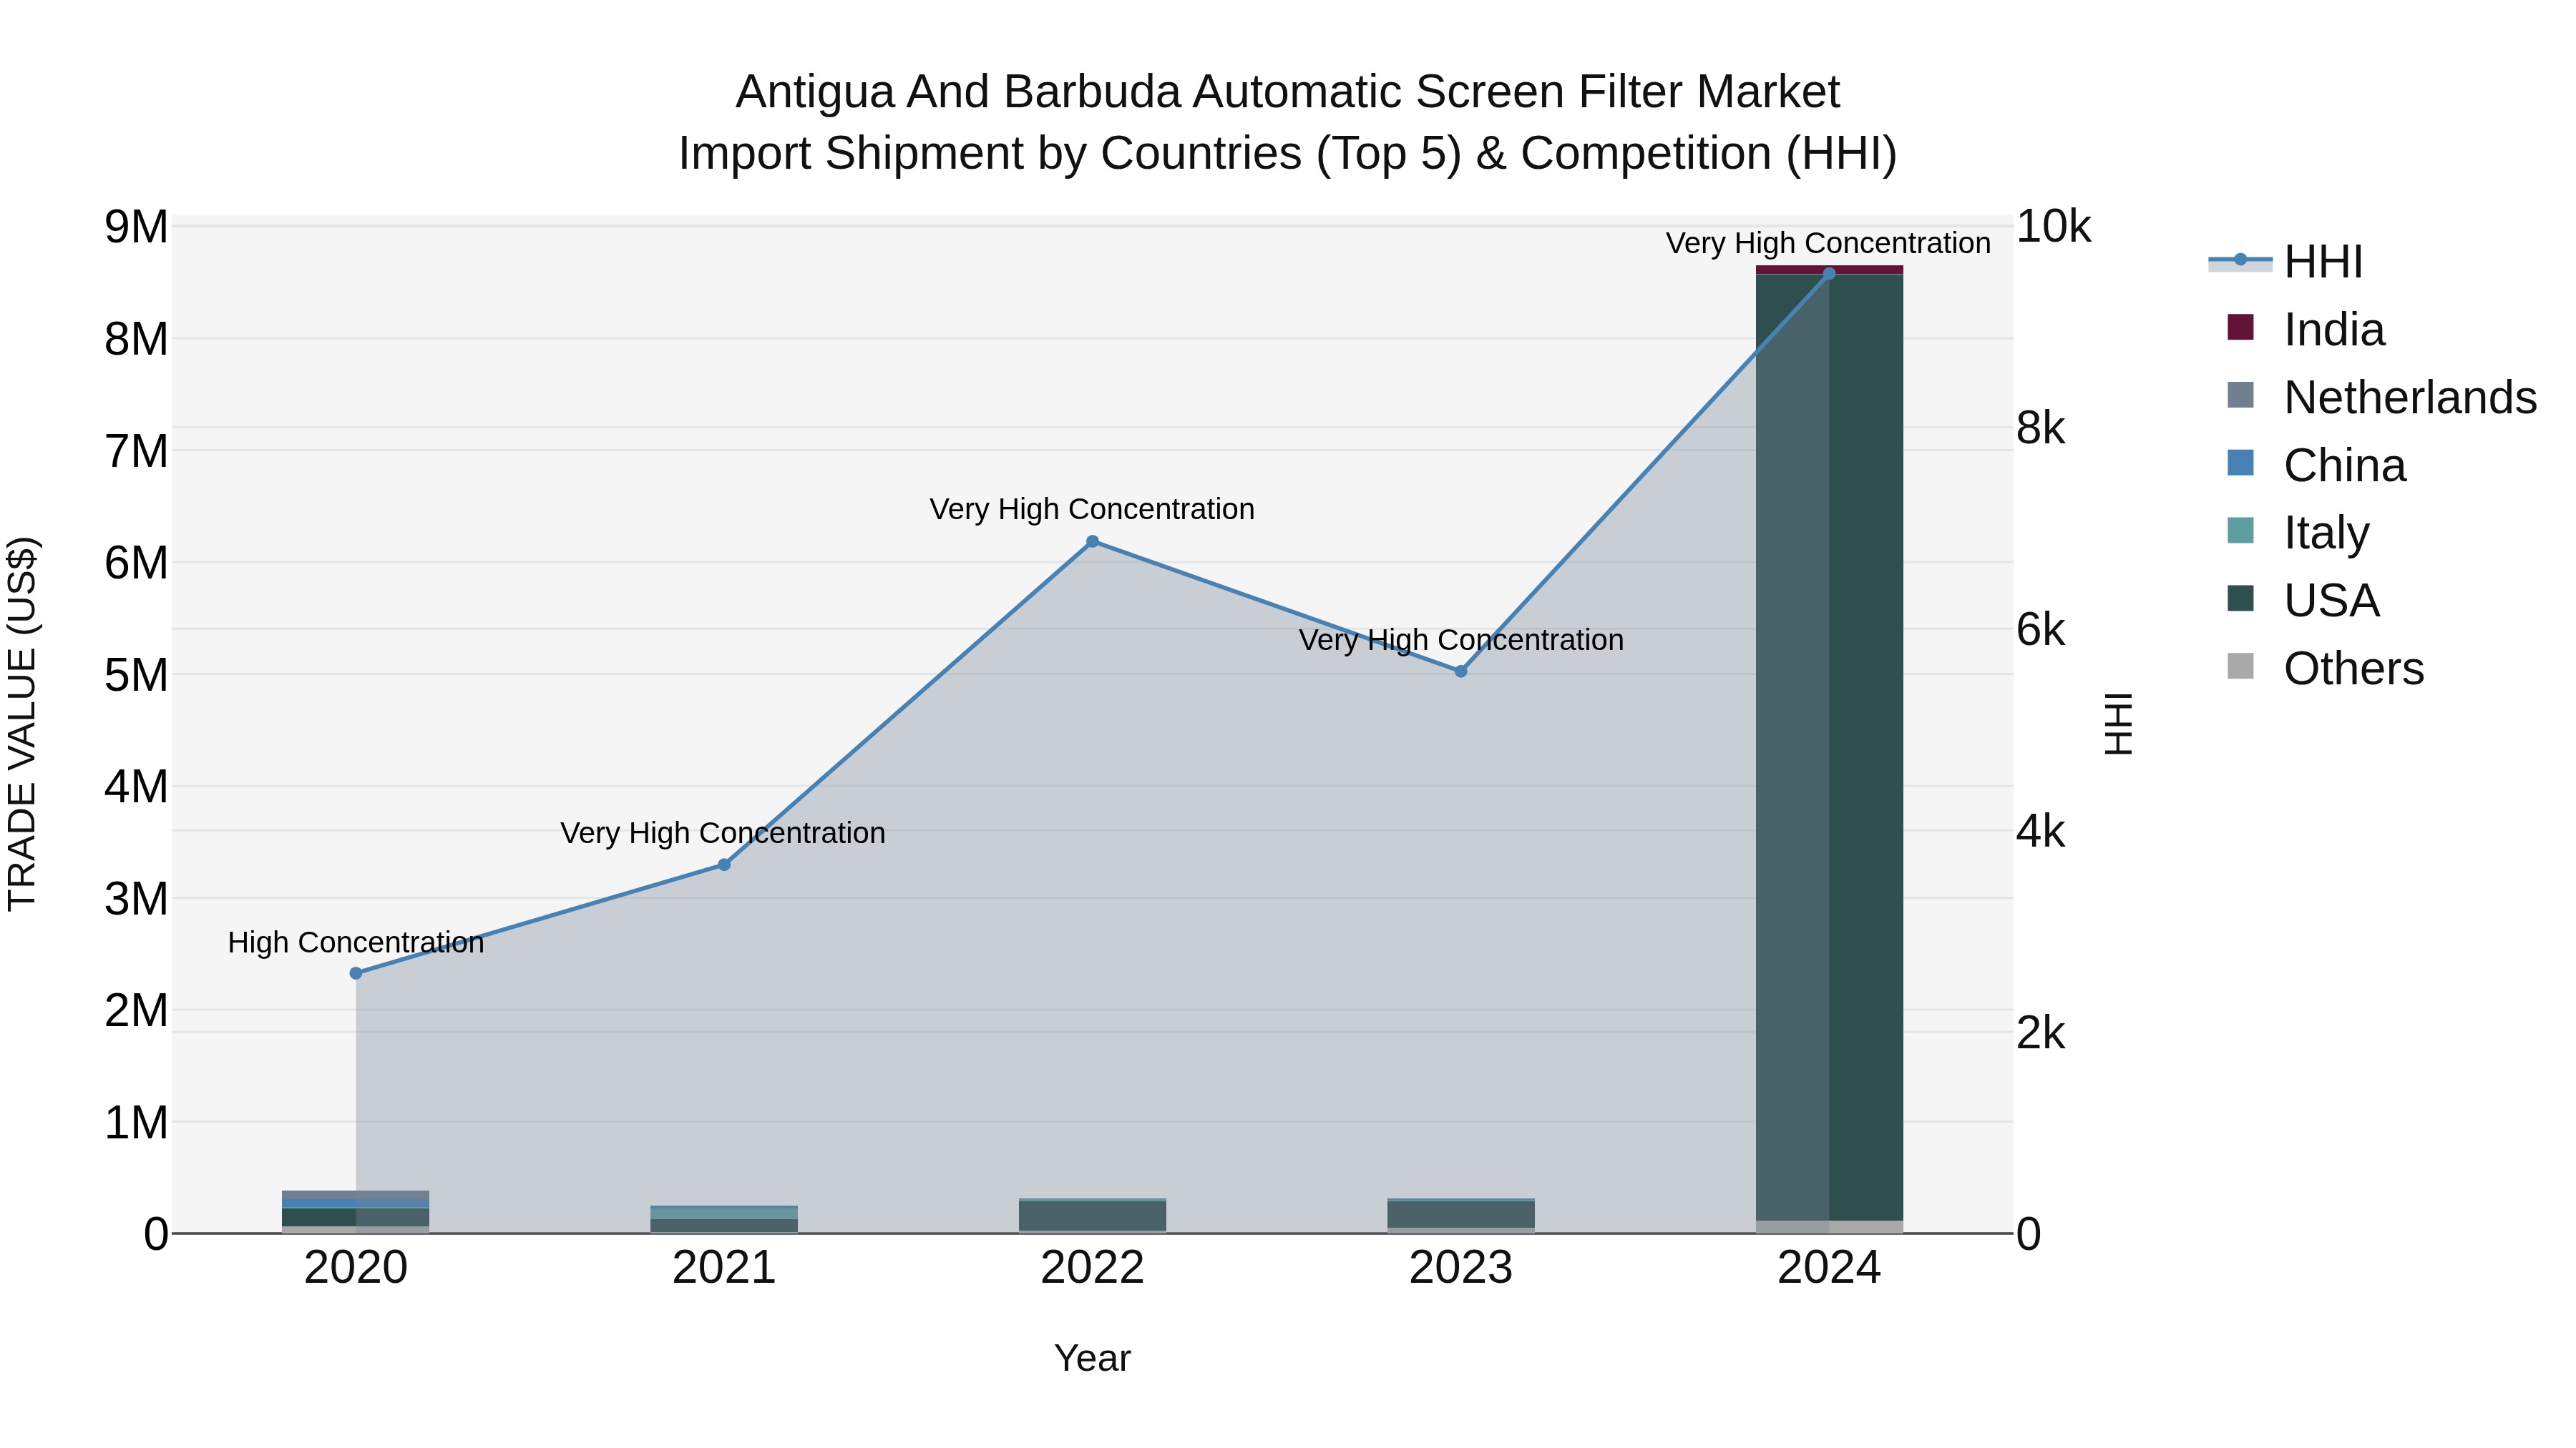This screenshot has width=2576, height=1448.
Task: Click the USA dark green legend swatch
Action: coord(2241,599)
